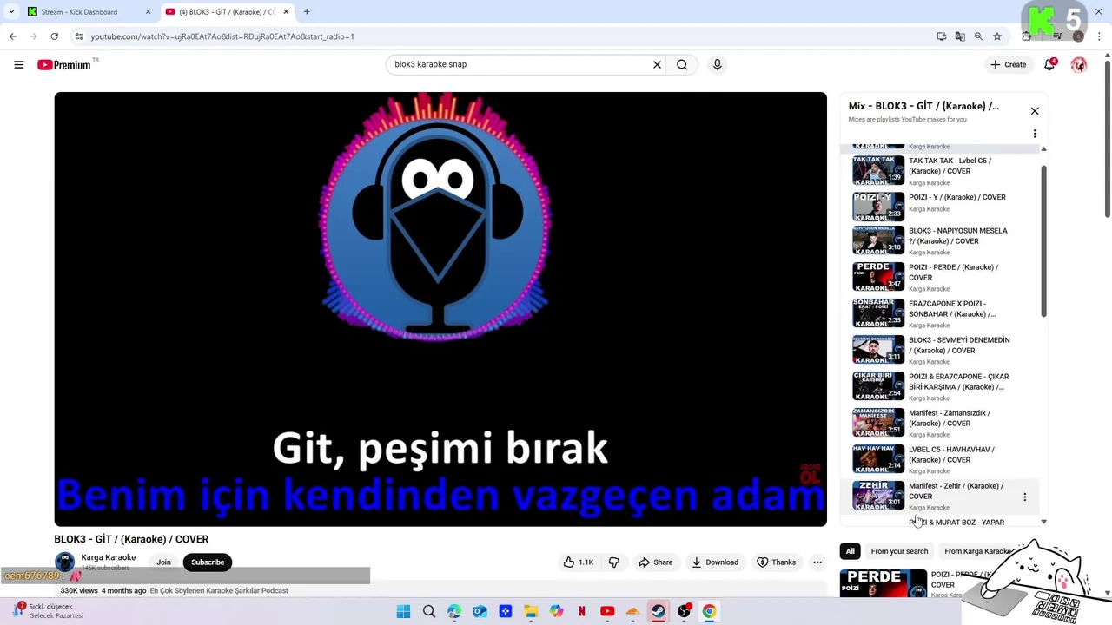Viewport: 1112px width, 625px height.
Task: Go to the YouTube Premium home logo
Action: coord(64,65)
